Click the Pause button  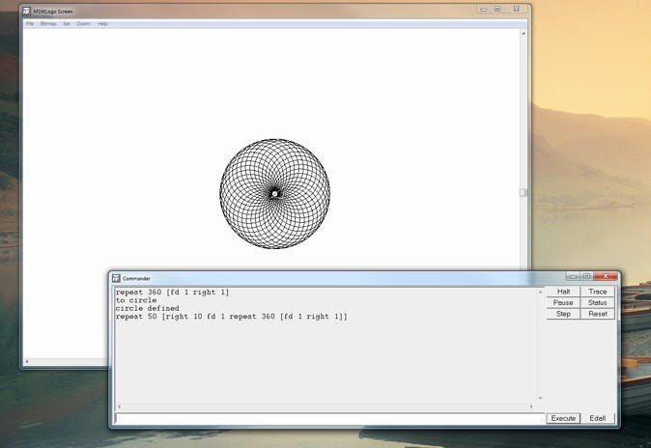point(563,302)
